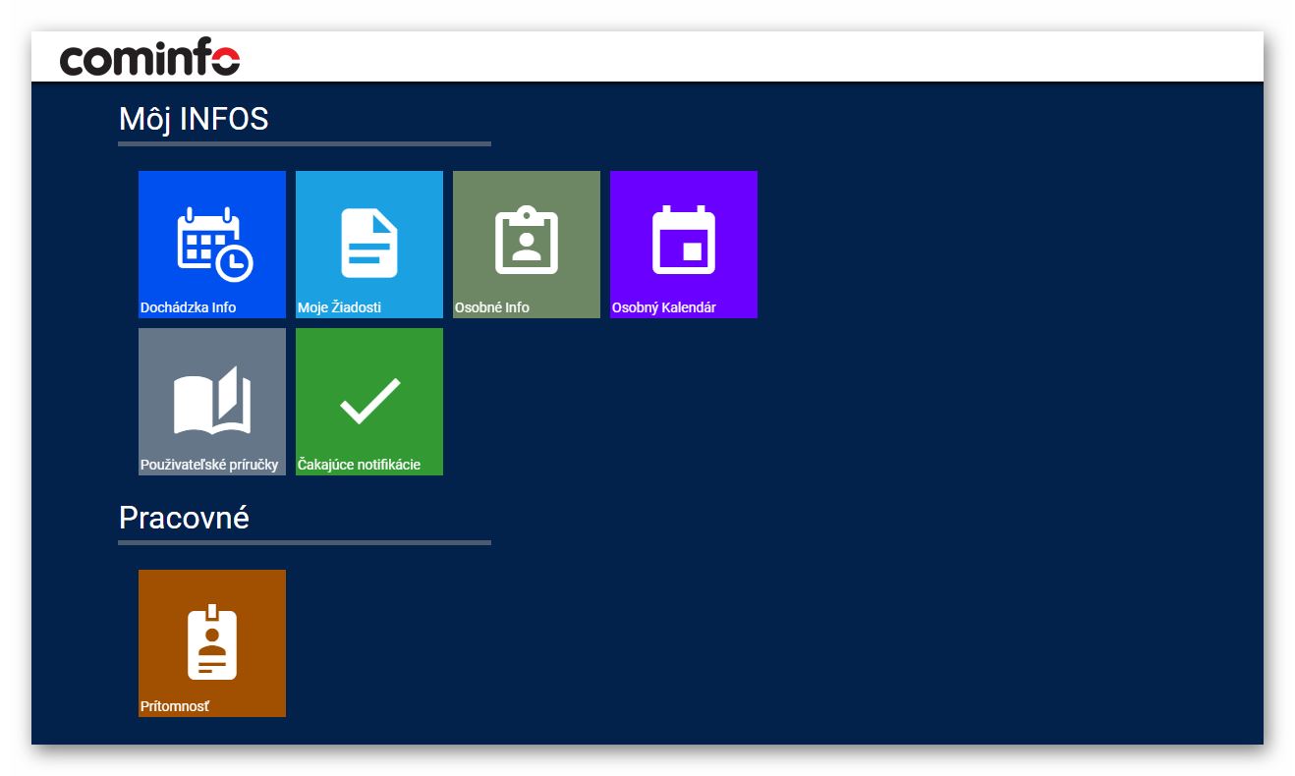The height and width of the screenshot is (776, 1295).
Task: Click the cominfo logo
Action: (x=149, y=58)
